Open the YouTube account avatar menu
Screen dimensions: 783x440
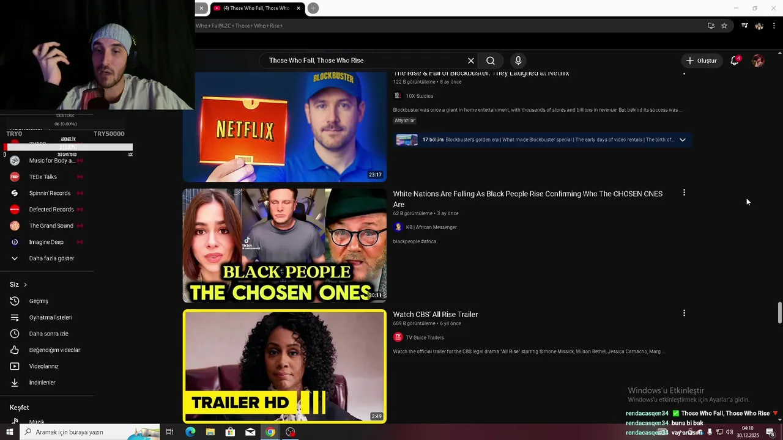click(x=758, y=61)
